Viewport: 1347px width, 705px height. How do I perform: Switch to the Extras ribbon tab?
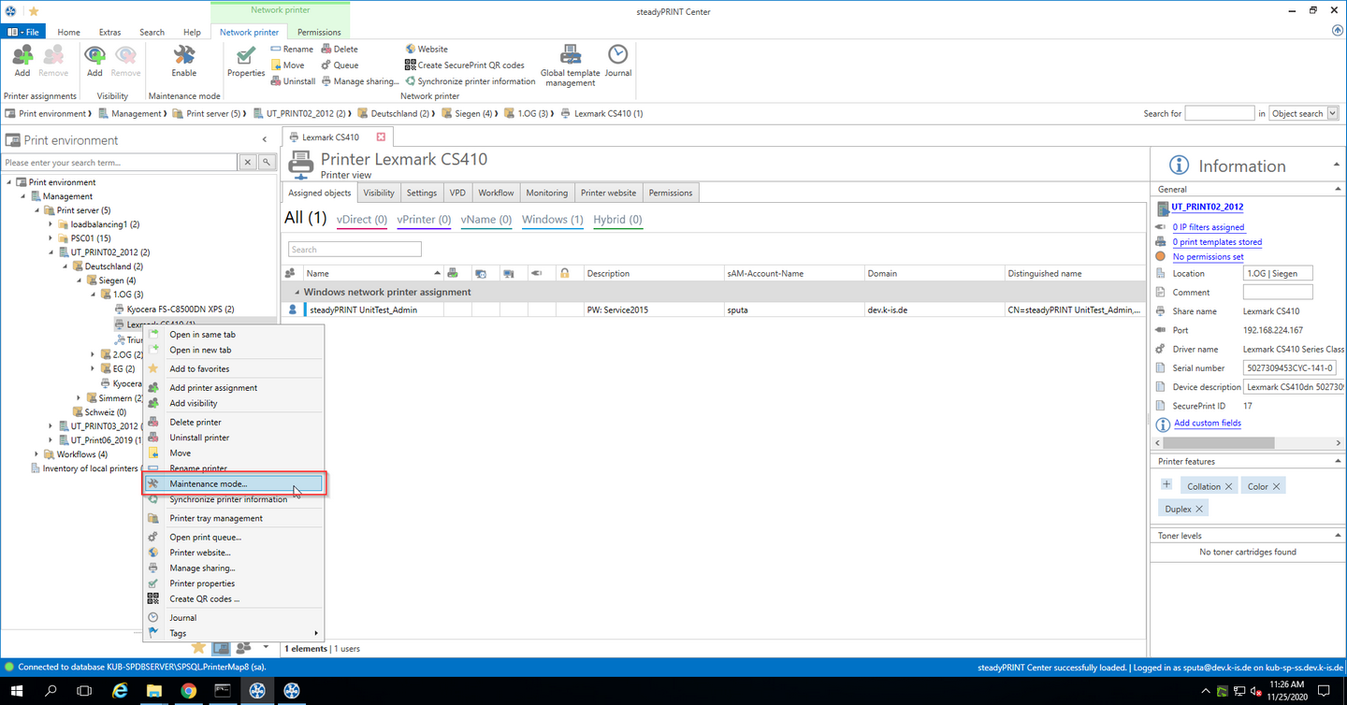click(109, 32)
